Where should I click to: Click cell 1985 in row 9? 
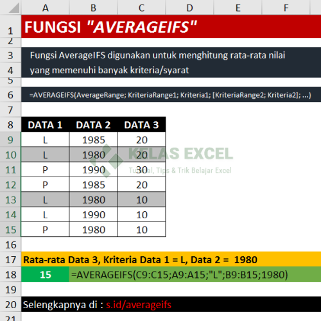click(93, 139)
